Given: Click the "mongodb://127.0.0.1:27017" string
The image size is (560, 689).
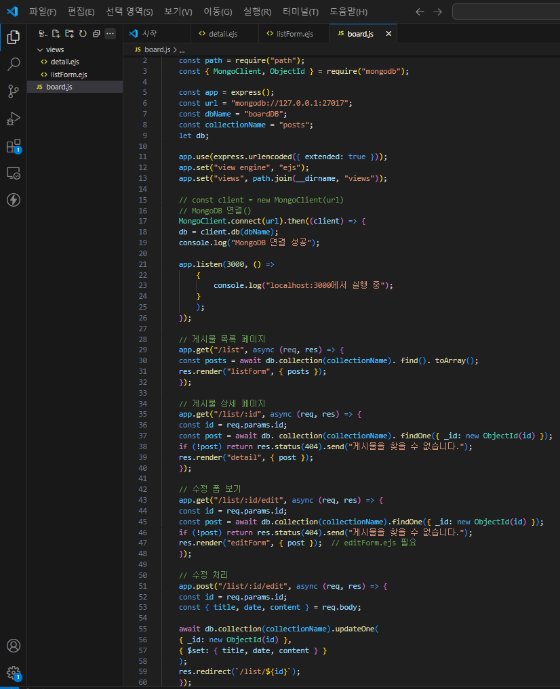Looking at the screenshot, I should coord(289,103).
